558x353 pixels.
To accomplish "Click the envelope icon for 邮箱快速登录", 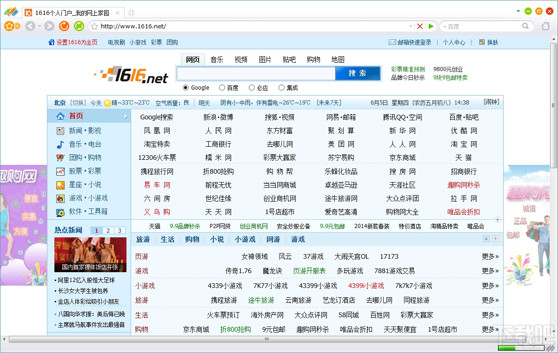I will 392,42.
